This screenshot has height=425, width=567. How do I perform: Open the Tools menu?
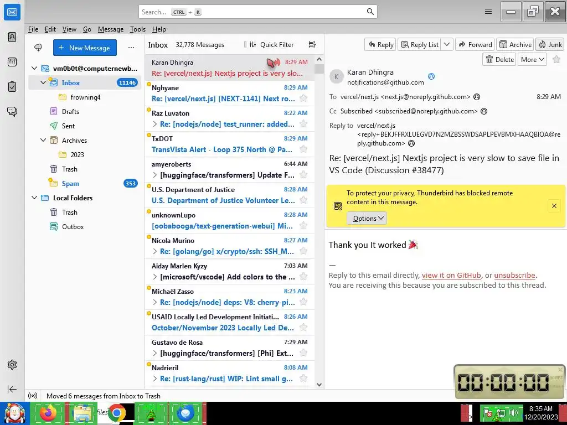(x=138, y=29)
